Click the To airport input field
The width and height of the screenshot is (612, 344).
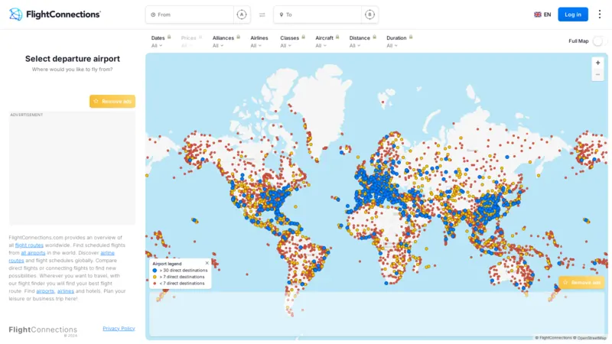tap(317, 15)
